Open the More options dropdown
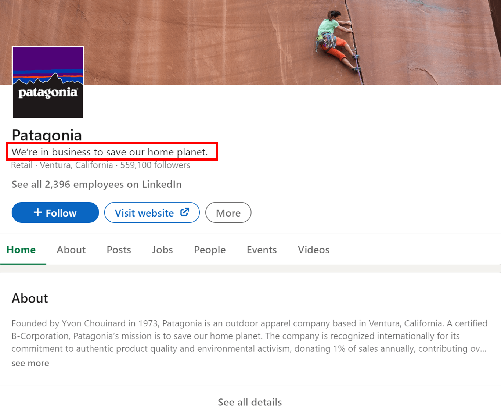This screenshot has width=501, height=415. click(x=228, y=213)
